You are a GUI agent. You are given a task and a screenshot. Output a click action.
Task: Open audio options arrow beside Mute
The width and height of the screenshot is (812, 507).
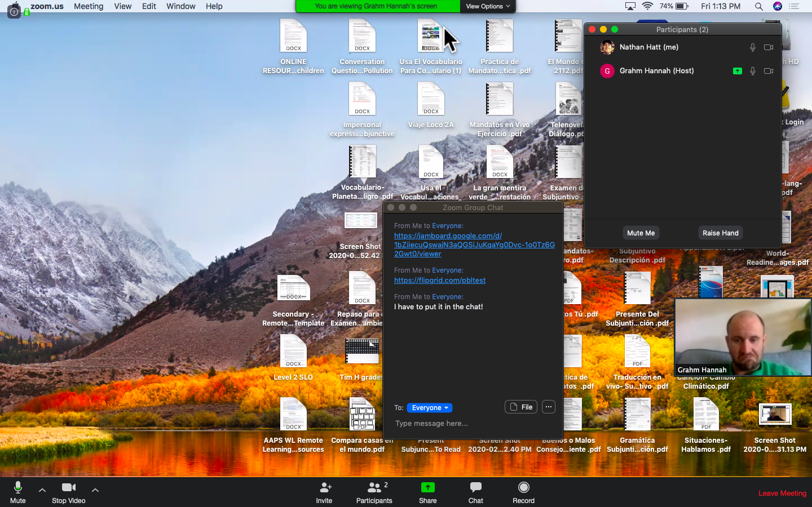(x=42, y=490)
